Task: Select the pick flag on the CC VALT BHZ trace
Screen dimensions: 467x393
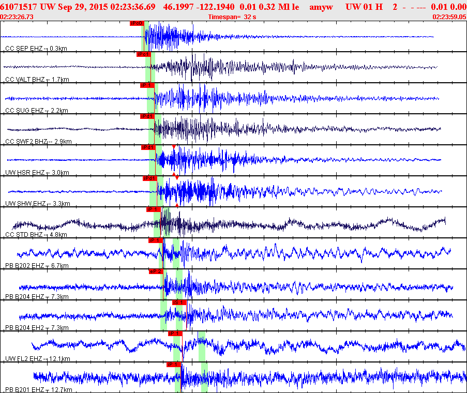Action: click(x=143, y=54)
